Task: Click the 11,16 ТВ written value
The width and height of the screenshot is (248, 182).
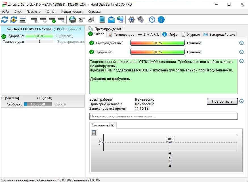Action: 142,109
